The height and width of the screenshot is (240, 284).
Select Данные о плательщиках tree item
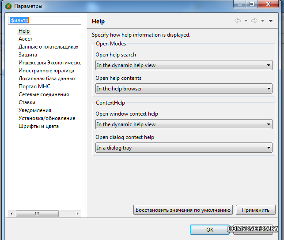tap(48, 47)
